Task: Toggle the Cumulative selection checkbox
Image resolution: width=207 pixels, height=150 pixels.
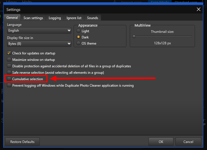Action: 9,79
